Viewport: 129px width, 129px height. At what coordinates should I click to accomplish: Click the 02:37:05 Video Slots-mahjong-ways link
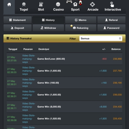pos(29,59)
